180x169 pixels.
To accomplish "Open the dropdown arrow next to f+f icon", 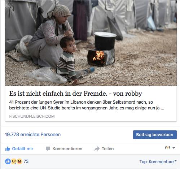I will 174,148.
